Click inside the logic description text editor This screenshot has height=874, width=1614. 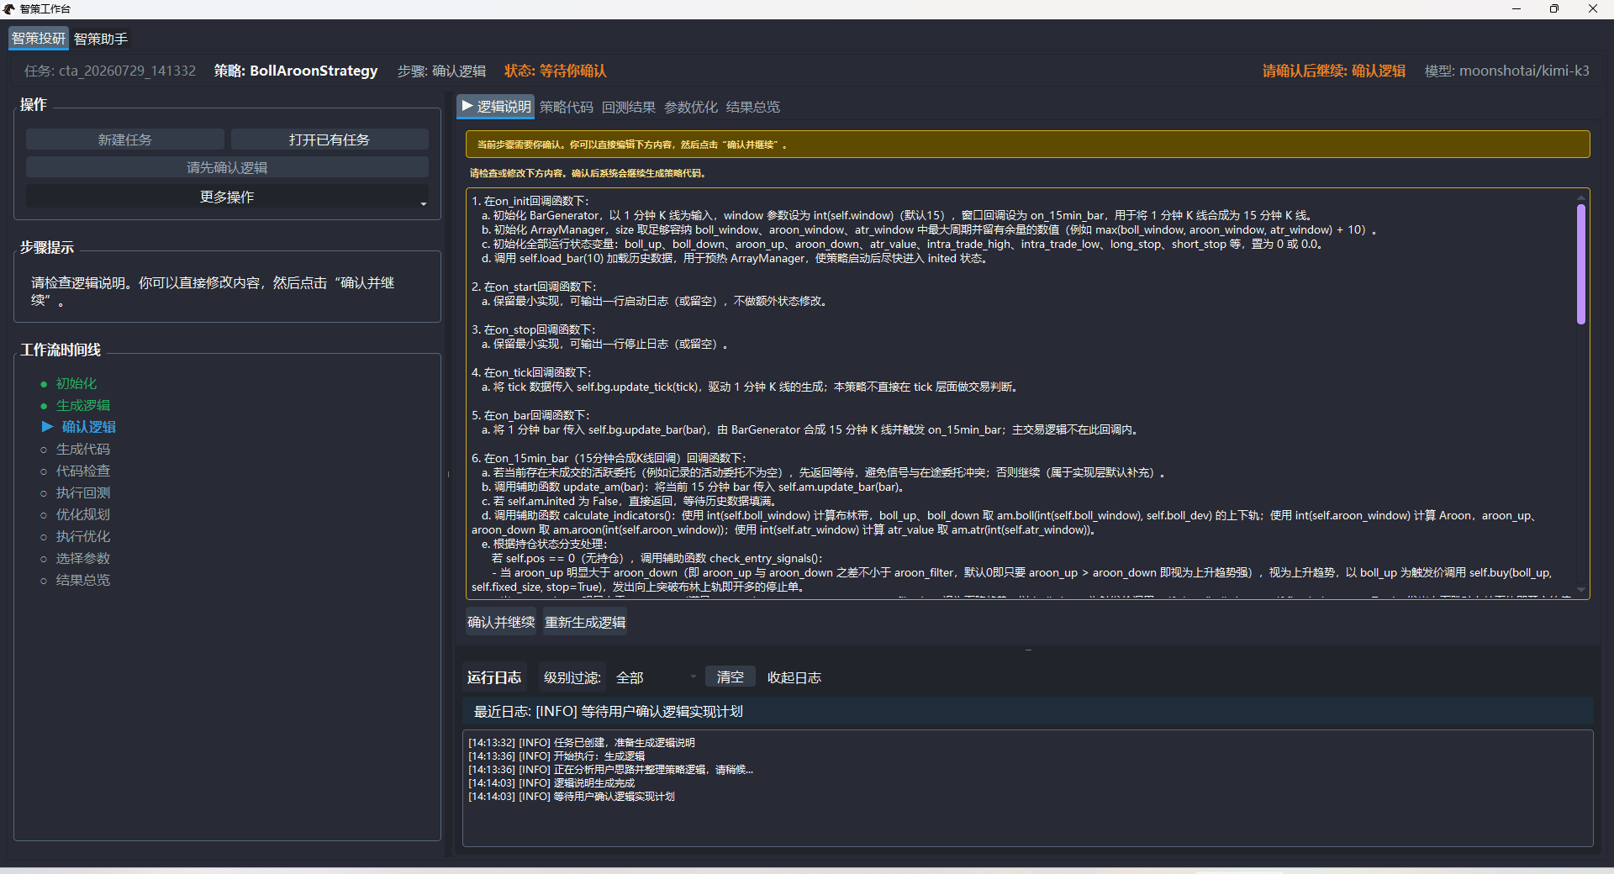(x=1021, y=393)
